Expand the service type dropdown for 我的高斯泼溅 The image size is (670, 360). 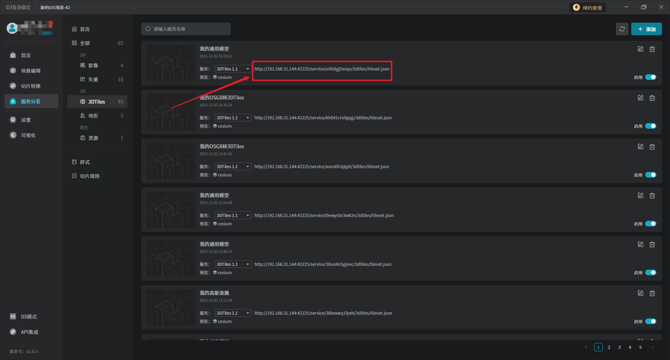(233, 313)
